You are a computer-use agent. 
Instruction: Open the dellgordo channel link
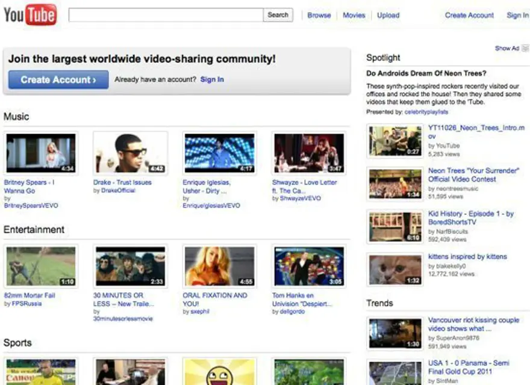pyautogui.click(x=292, y=312)
